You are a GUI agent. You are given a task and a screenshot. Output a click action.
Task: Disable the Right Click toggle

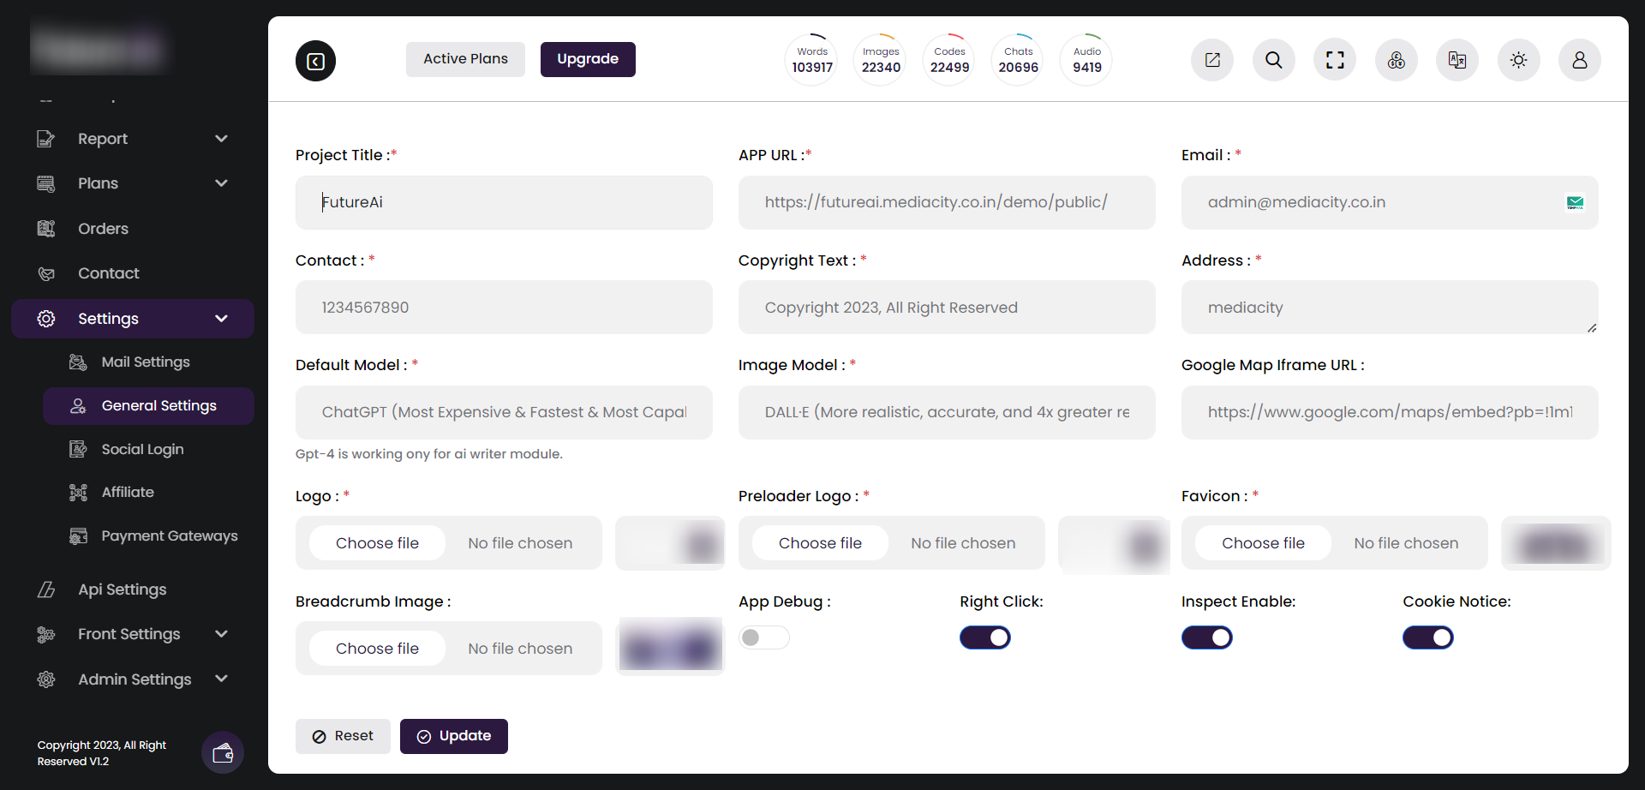(984, 637)
